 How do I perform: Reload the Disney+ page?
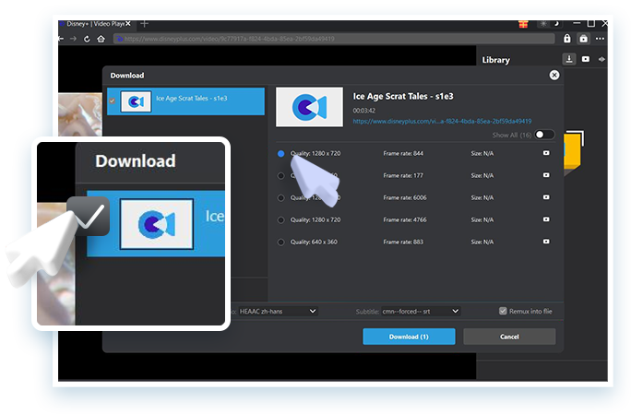point(87,39)
